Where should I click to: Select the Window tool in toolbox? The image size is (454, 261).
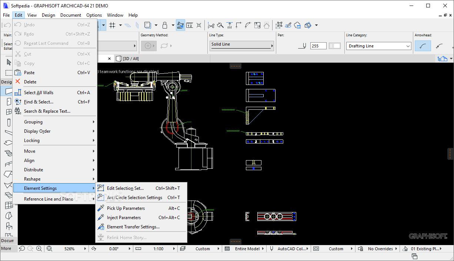[x=9, y=112]
